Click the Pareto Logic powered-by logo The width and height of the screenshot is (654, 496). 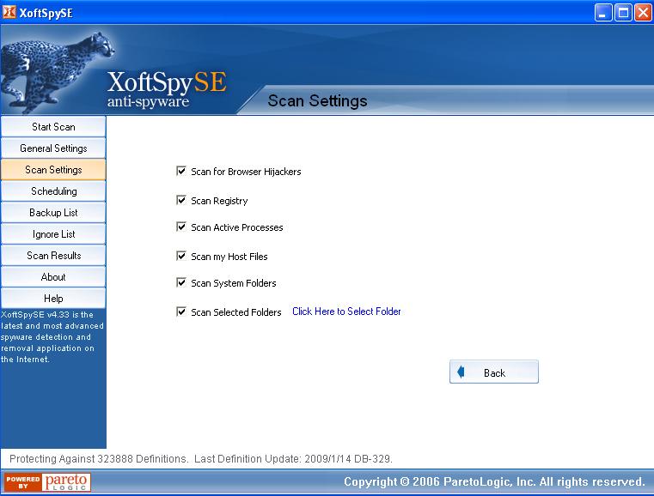(x=47, y=482)
